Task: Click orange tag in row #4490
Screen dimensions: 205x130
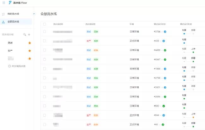Action: pyautogui.click(x=96, y=50)
